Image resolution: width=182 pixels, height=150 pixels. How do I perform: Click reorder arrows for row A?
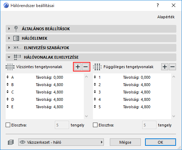pyautogui.click(x=8, y=77)
